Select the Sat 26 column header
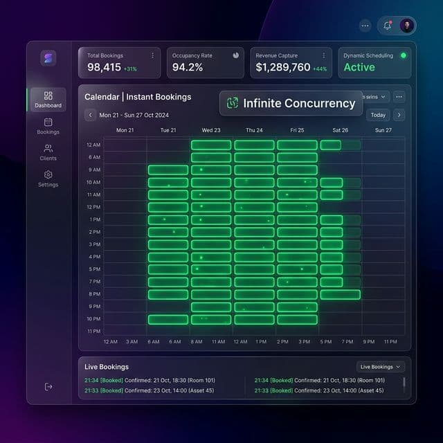443x443 pixels. click(x=340, y=130)
